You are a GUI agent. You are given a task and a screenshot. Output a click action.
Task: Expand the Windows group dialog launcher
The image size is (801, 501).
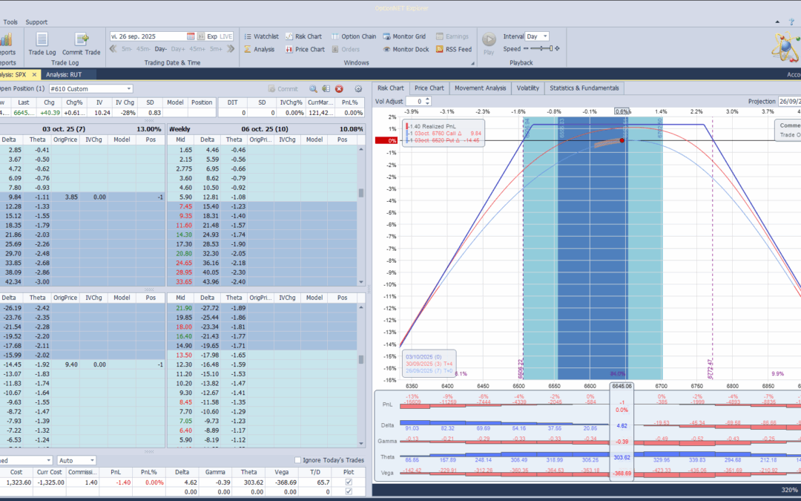pyautogui.click(x=472, y=63)
